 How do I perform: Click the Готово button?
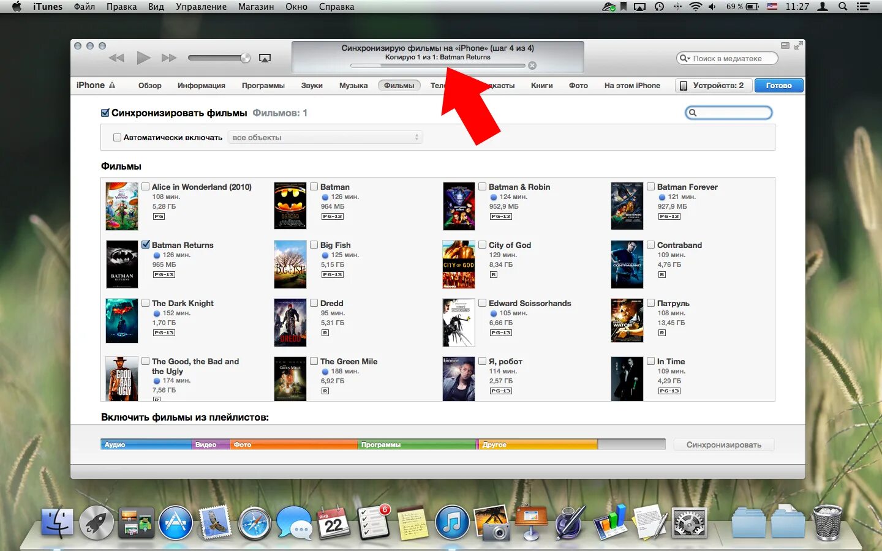pos(779,86)
